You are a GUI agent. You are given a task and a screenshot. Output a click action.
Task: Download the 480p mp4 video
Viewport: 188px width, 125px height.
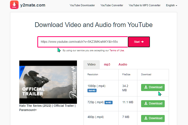[x=153, y=118]
